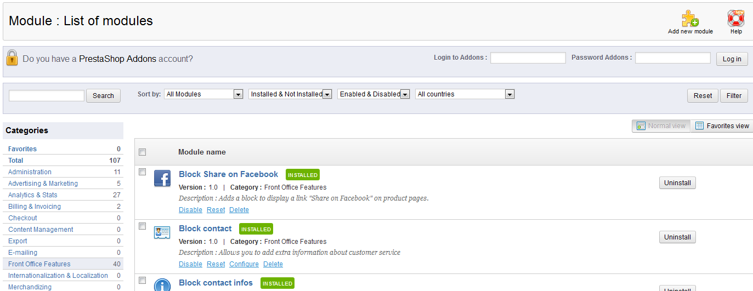Screen dimensions: 753x291
Task: Tick the select-all checkbox in the module header
Action: [143, 152]
